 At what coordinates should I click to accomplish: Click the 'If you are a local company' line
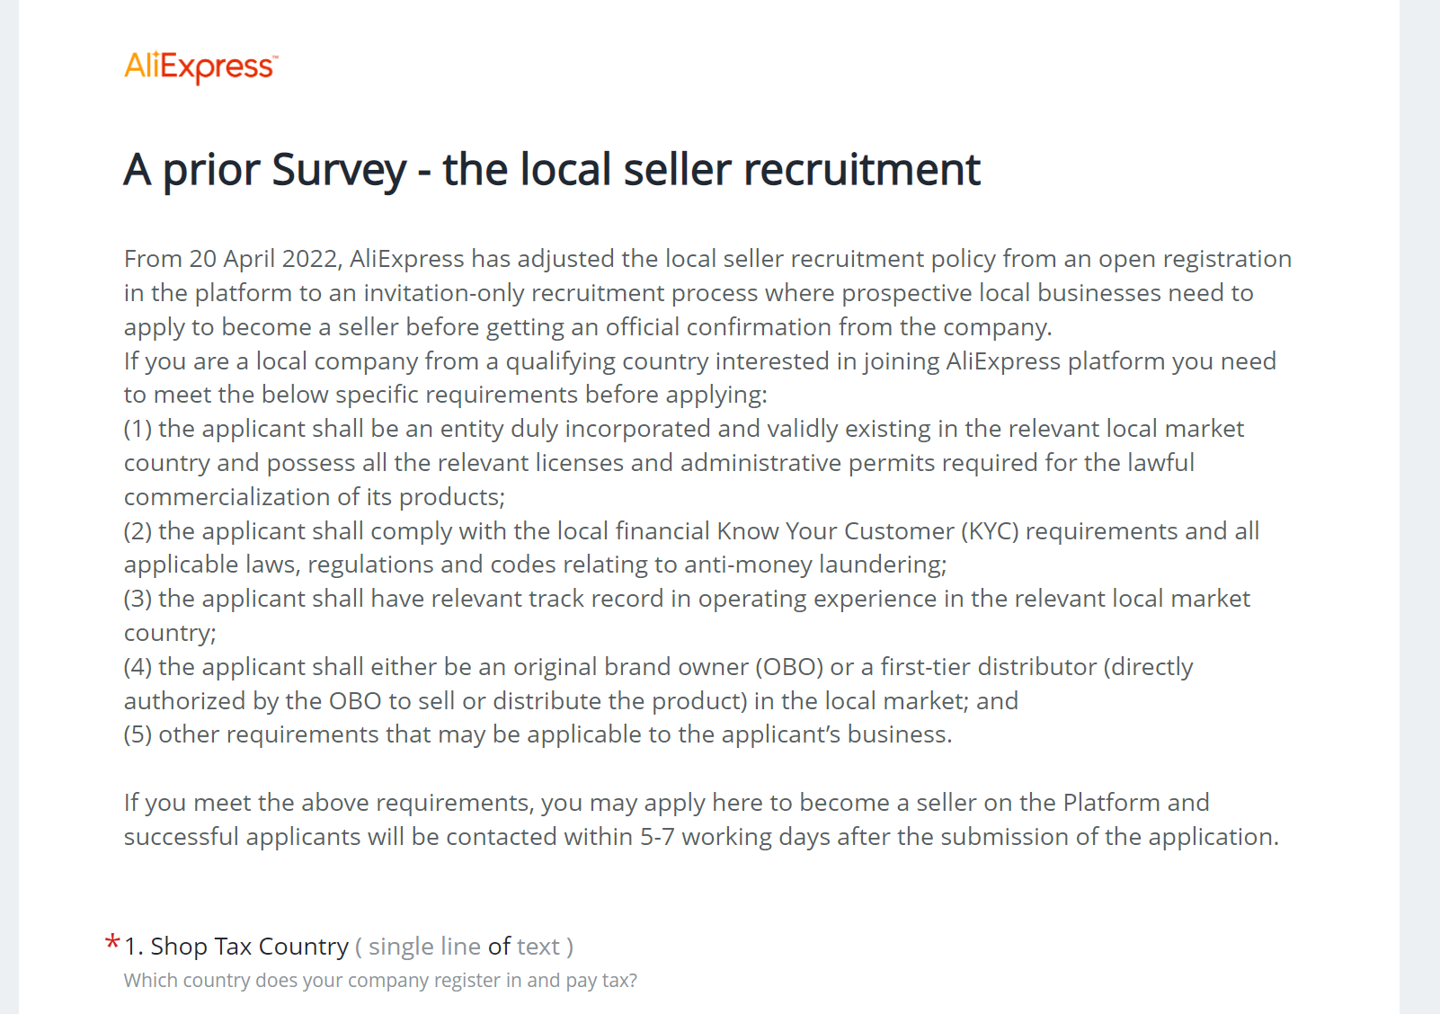coord(699,361)
